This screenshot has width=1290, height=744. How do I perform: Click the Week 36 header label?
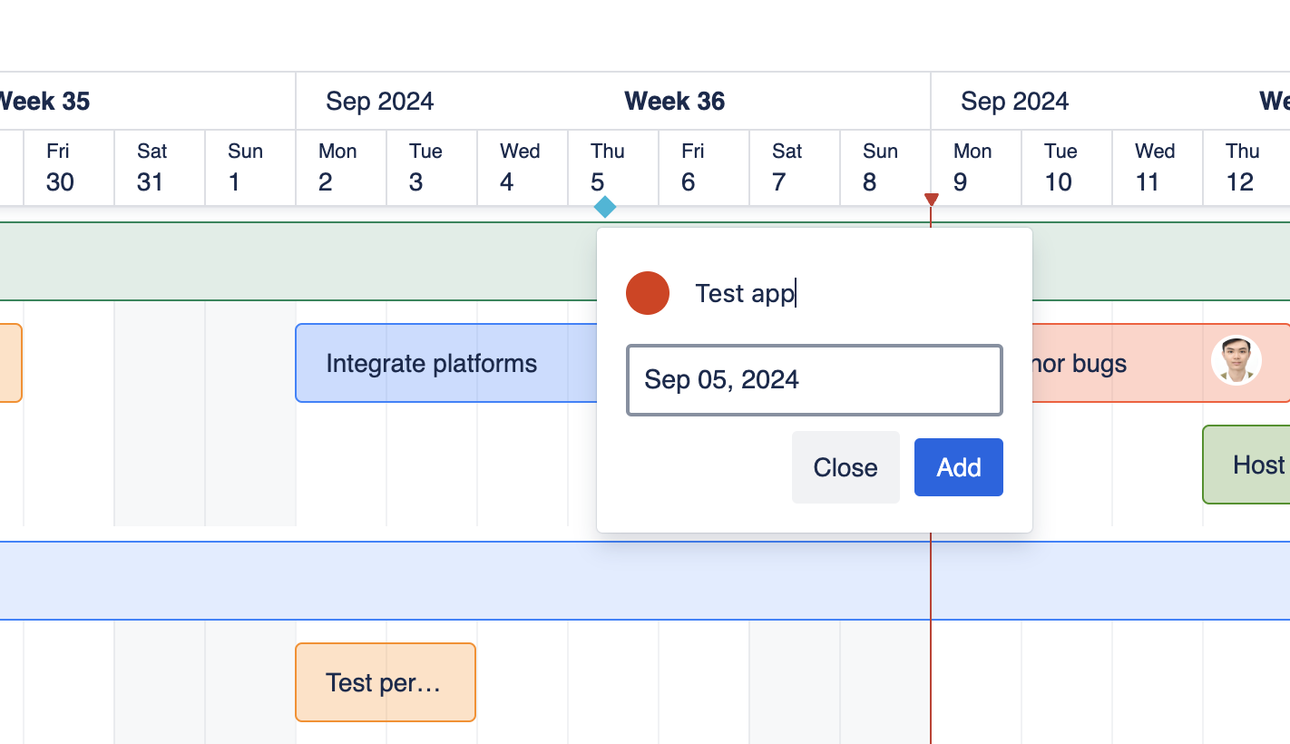point(674,101)
